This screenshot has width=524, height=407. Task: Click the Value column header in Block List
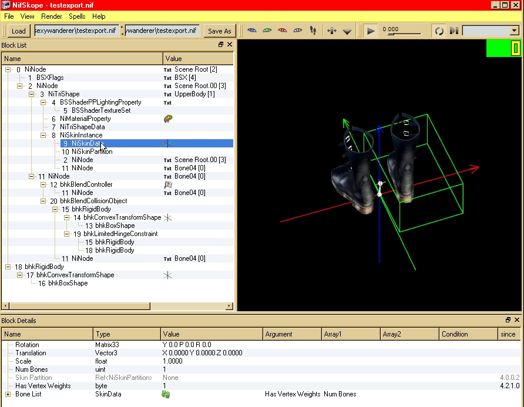198,59
